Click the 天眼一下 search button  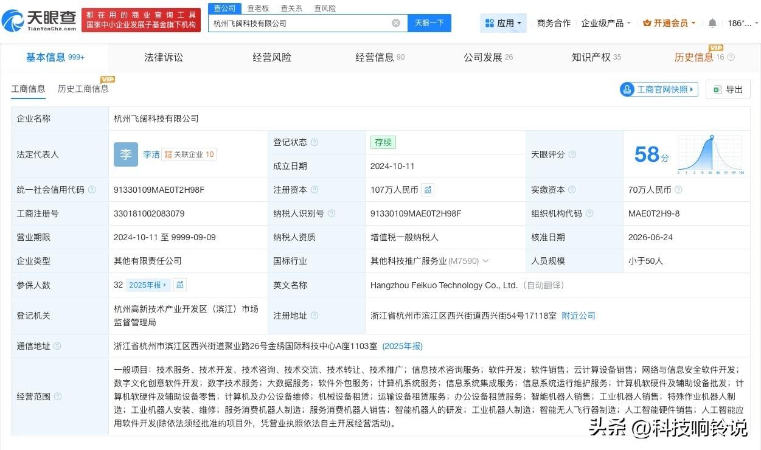(429, 23)
